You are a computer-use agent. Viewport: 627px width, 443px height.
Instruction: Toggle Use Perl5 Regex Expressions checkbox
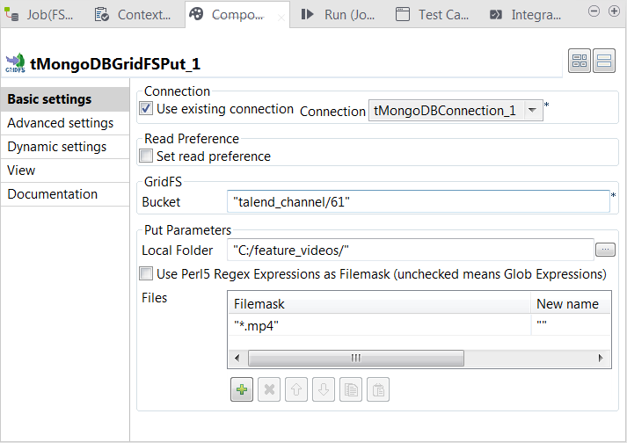pyautogui.click(x=147, y=274)
